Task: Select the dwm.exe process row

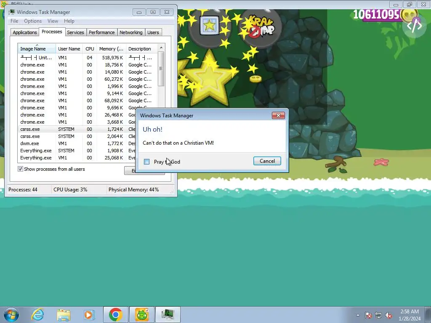Action: [x=77, y=143]
